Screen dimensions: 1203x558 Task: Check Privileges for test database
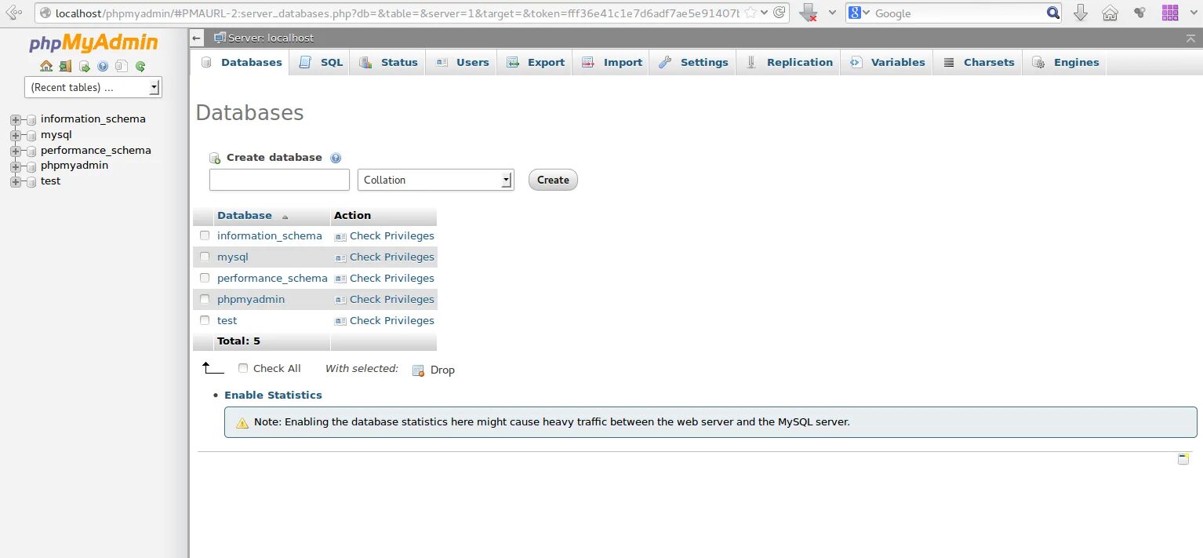point(384,320)
